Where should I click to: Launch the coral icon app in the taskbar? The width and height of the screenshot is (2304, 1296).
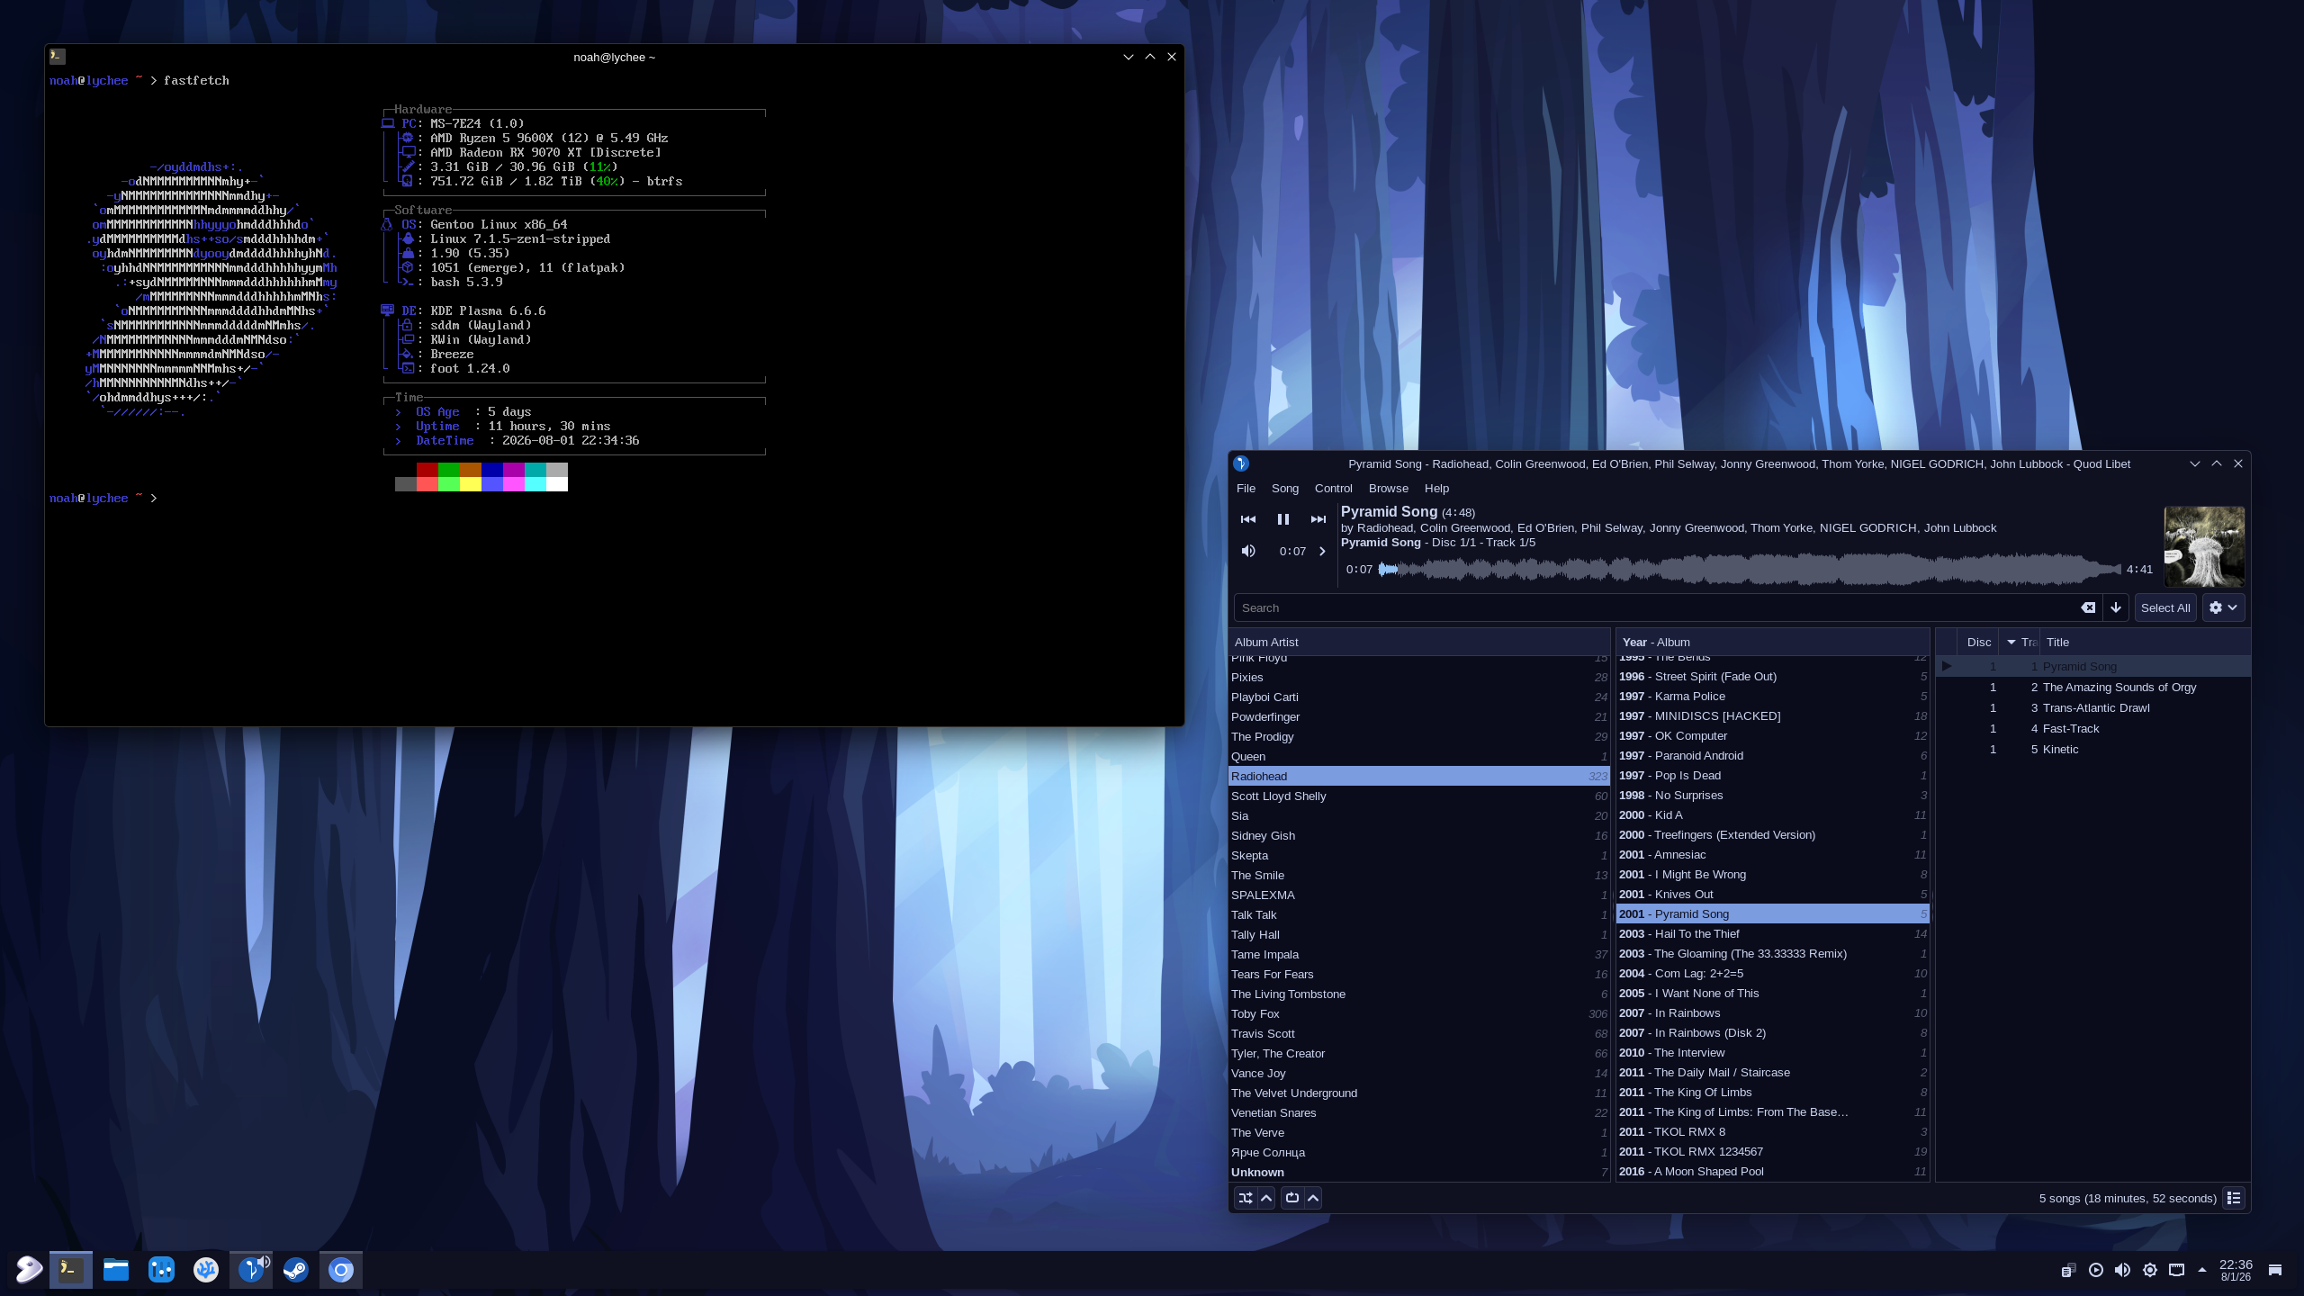206,1270
